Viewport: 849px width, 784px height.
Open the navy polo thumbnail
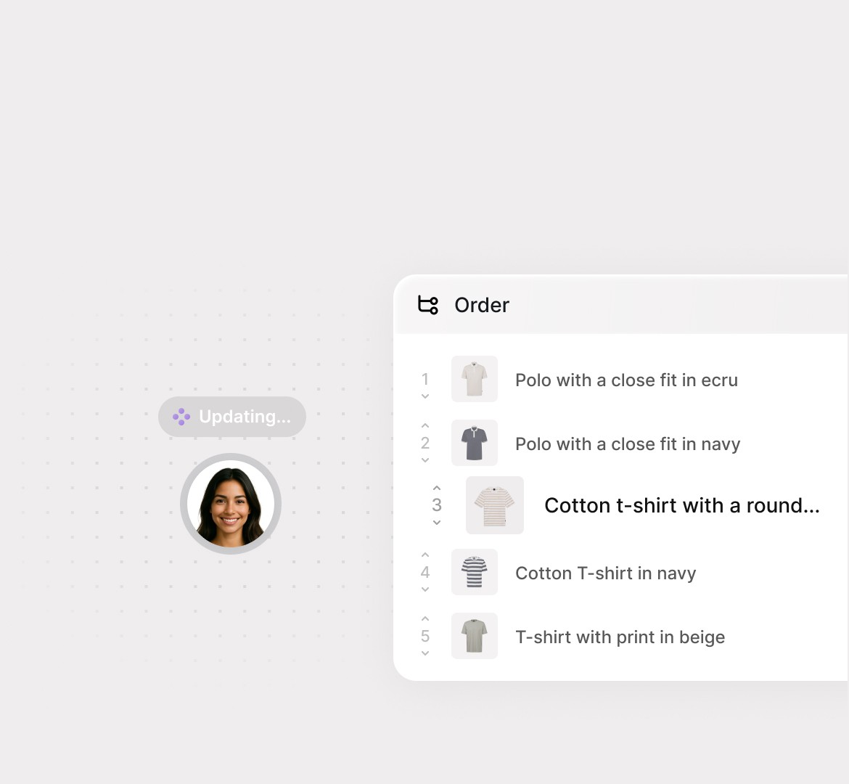click(x=475, y=443)
